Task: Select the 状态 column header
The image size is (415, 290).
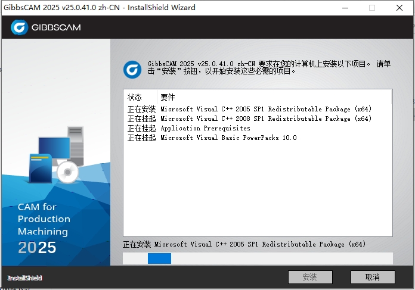Action: [x=140, y=97]
